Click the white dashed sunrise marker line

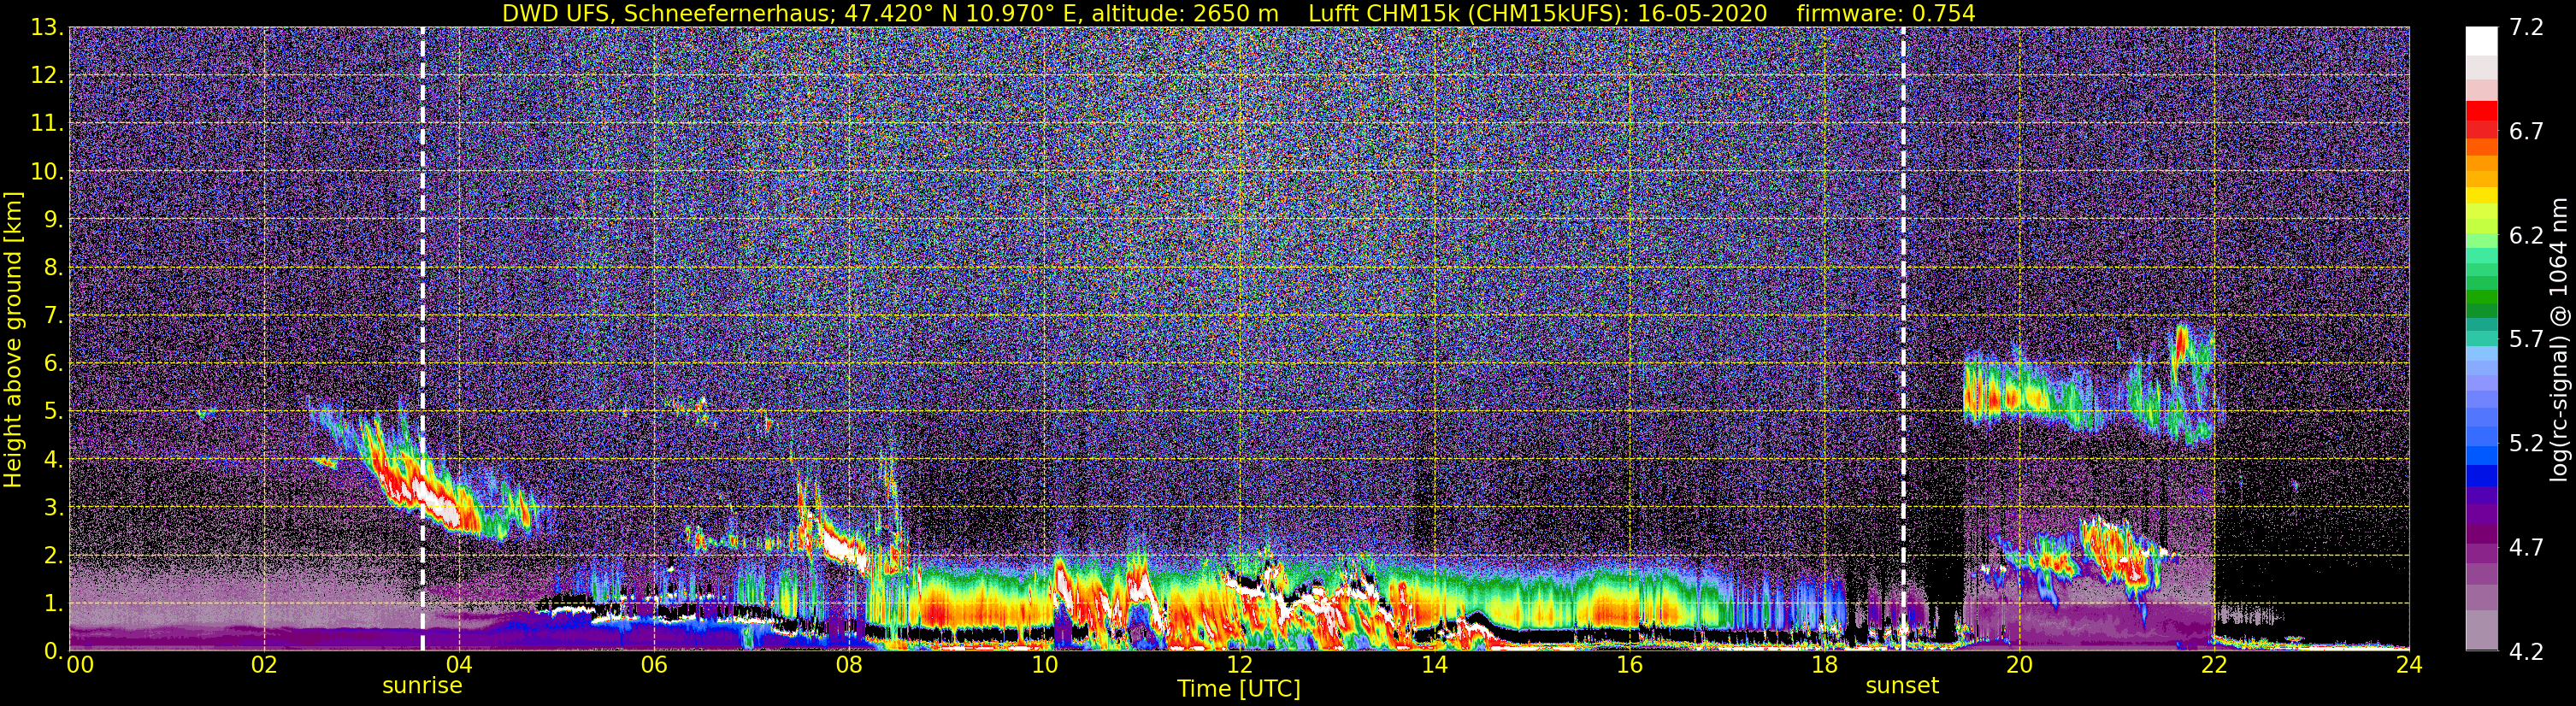[x=422, y=339]
